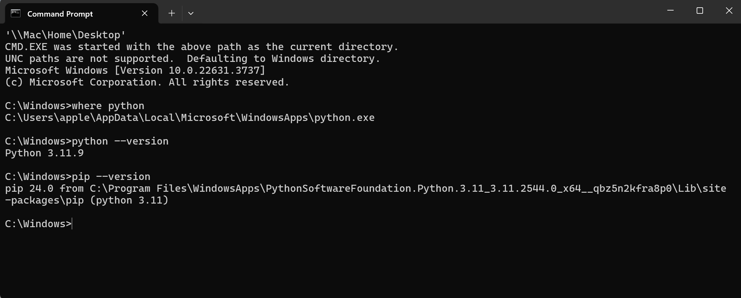The height and width of the screenshot is (298, 741).
Task: Click the Command Prompt tab icon
Action: (16, 13)
